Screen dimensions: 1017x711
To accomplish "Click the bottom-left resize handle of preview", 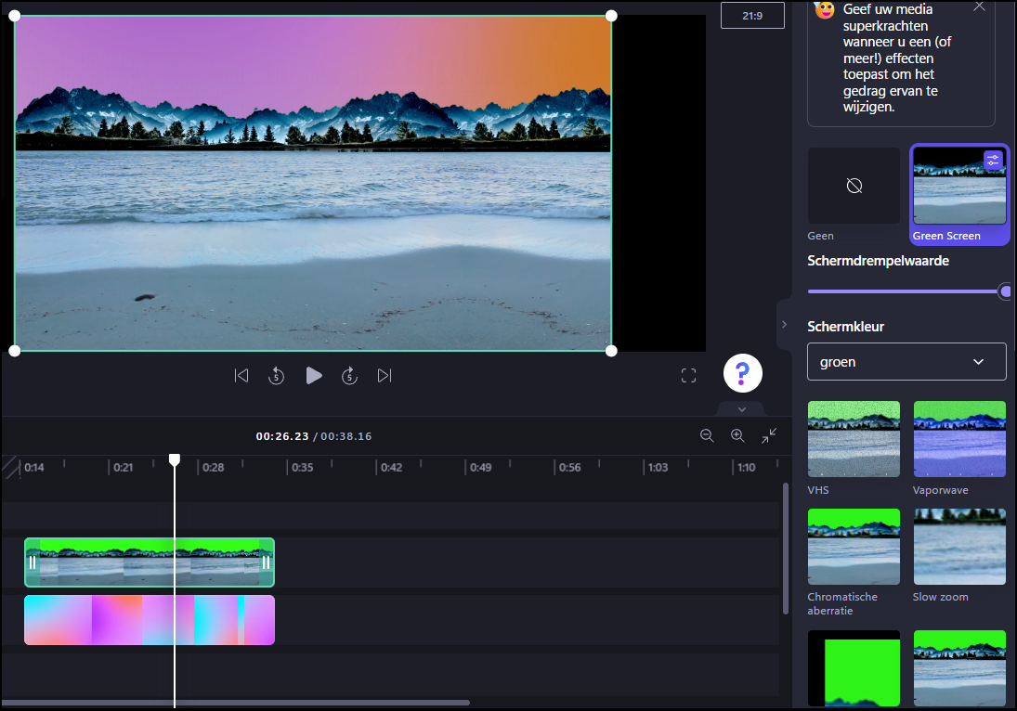I will [14, 351].
